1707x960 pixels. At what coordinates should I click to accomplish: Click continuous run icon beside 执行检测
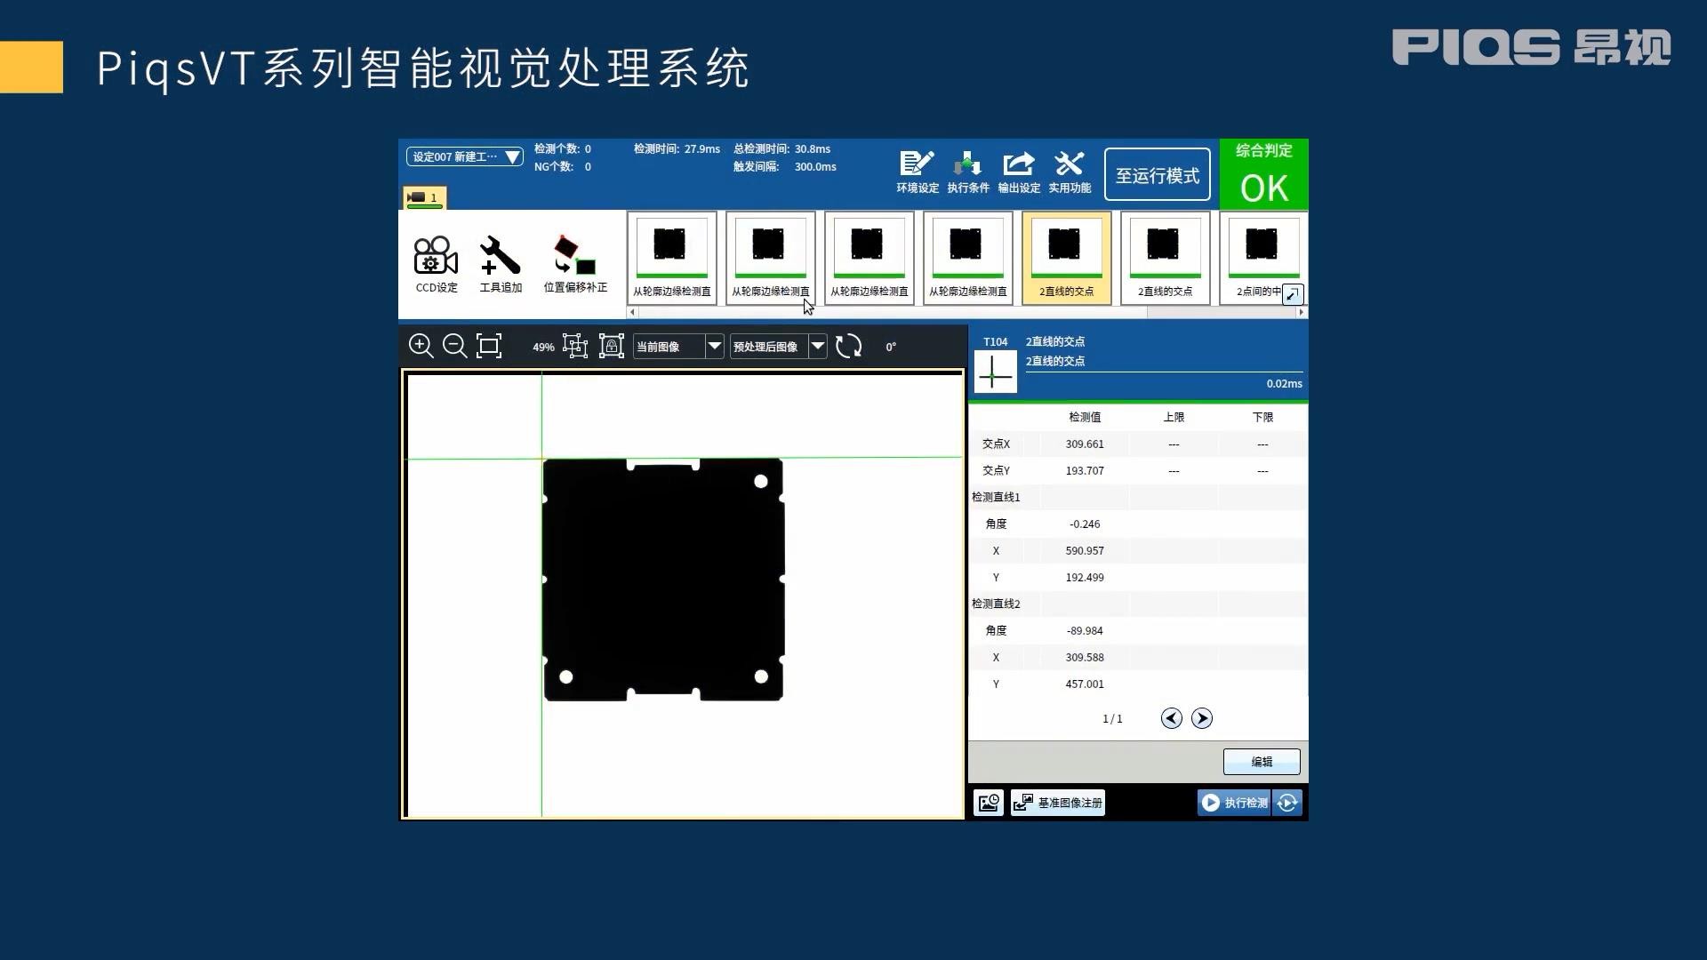1287,803
